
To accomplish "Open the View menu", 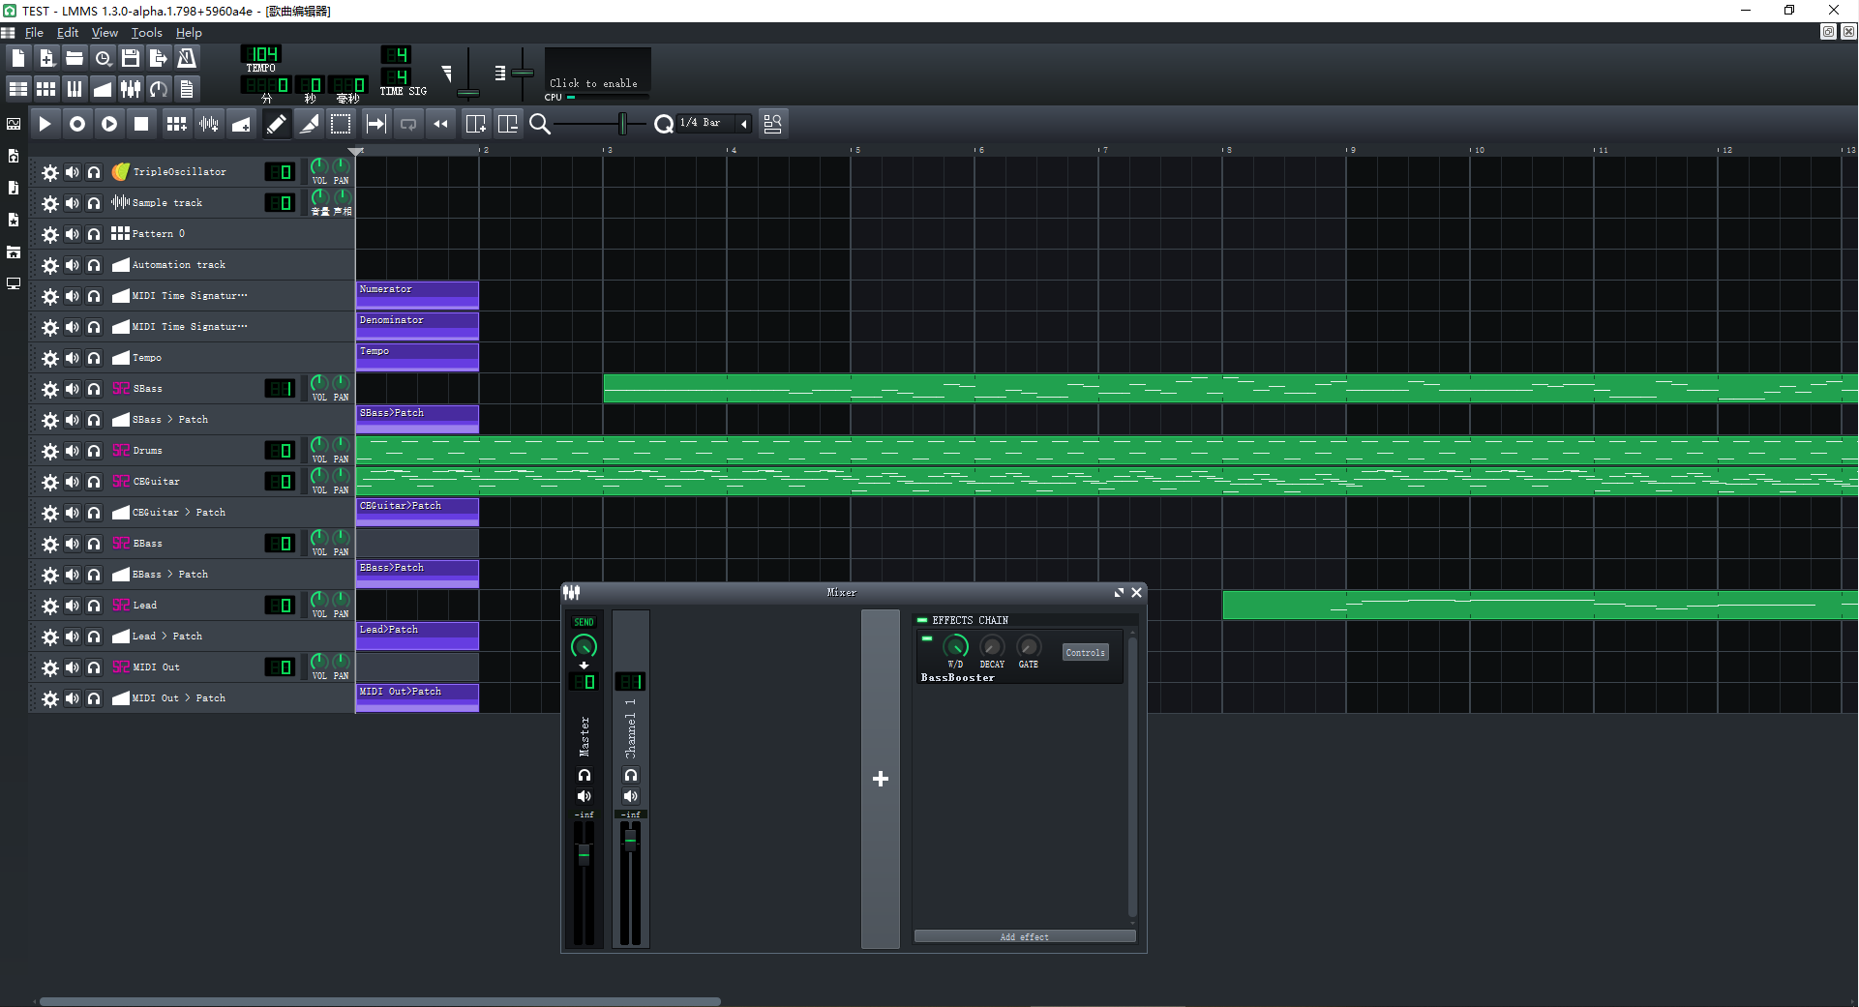I will coord(105,33).
